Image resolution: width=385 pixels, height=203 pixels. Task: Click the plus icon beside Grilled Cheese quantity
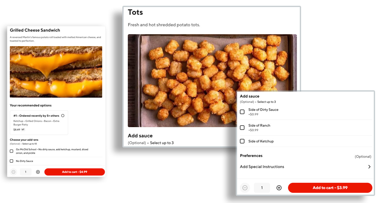(x=38, y=172)
